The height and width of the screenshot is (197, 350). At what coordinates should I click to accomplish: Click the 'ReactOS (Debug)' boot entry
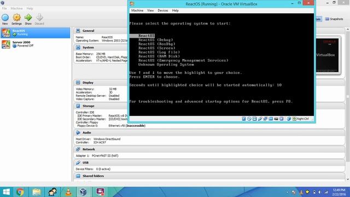point(155,40)
